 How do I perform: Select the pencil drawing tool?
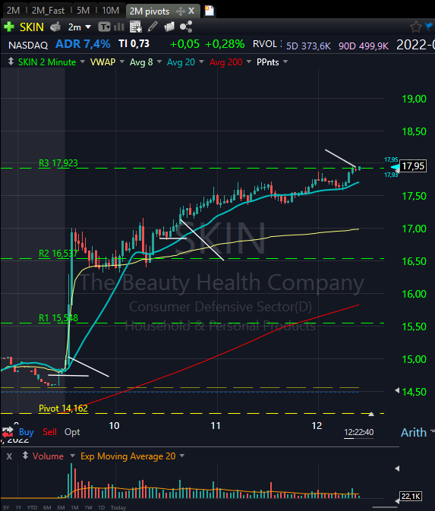click(153, 27)
